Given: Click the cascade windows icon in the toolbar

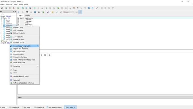Looking at the screenshot, I should (x=113, y=8).
